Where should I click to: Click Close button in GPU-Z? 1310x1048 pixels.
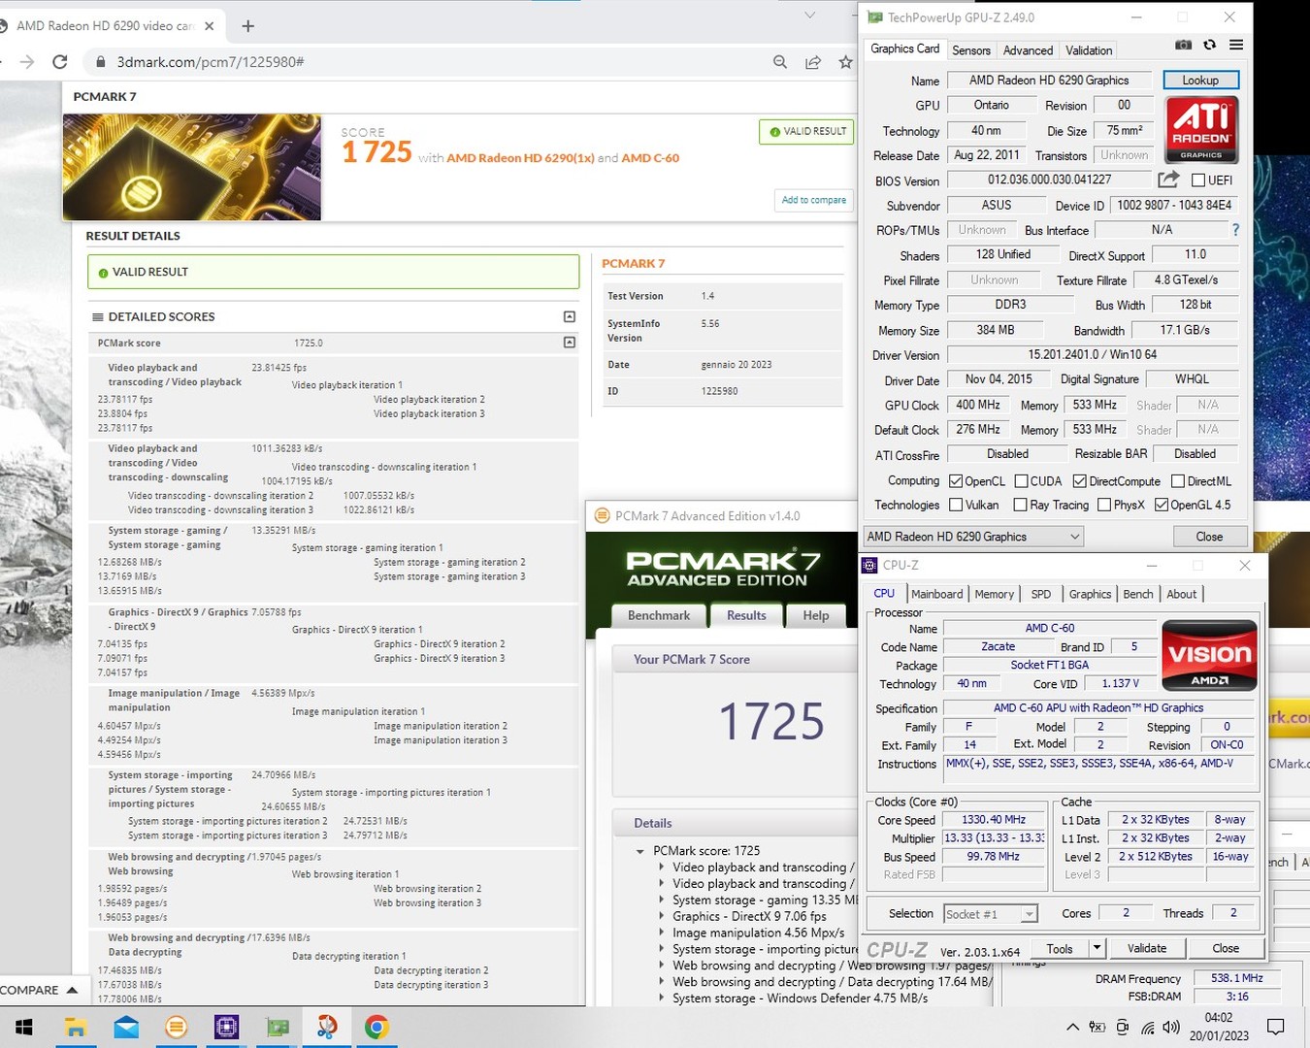coord(1209,537)
